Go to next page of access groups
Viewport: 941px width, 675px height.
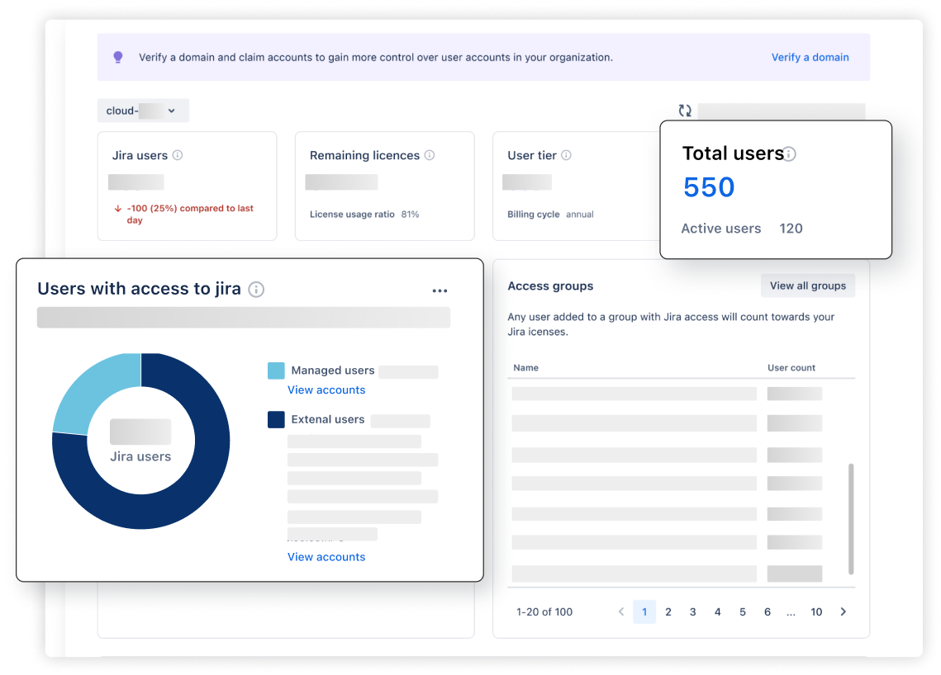843,611
